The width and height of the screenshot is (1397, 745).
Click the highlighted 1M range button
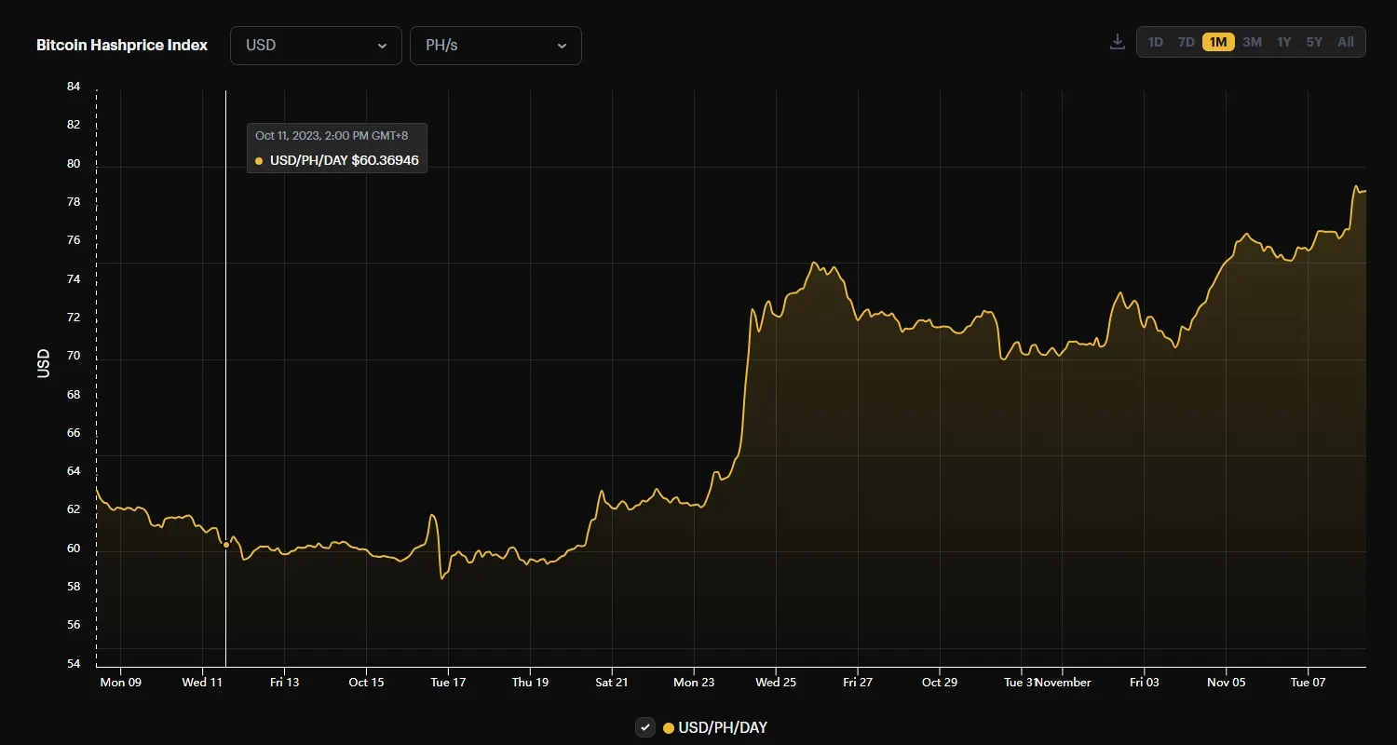(1218, 42)
